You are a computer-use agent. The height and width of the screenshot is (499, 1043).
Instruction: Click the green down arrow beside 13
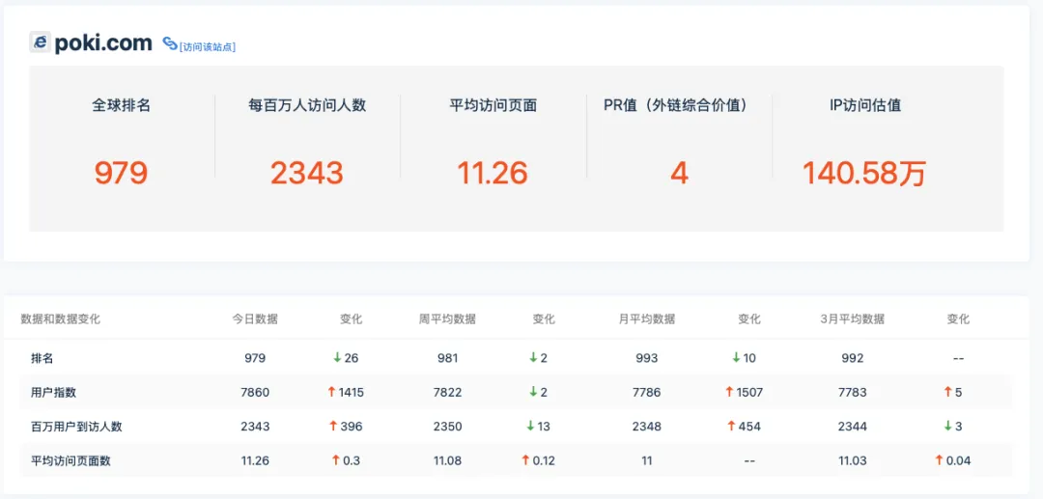point(530,426)
